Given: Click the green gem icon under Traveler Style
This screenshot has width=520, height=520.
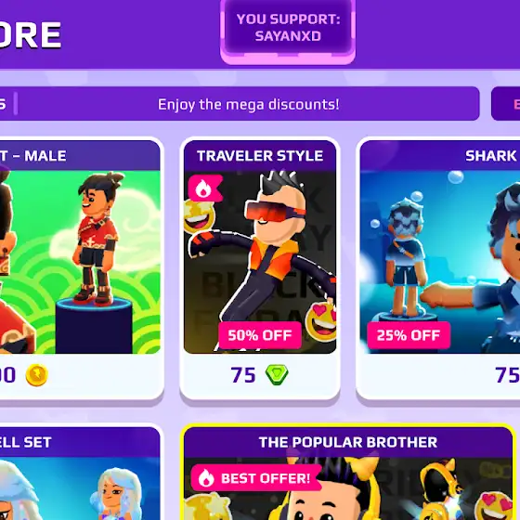Looking at the screenshot, I should (x=277, y=375).
